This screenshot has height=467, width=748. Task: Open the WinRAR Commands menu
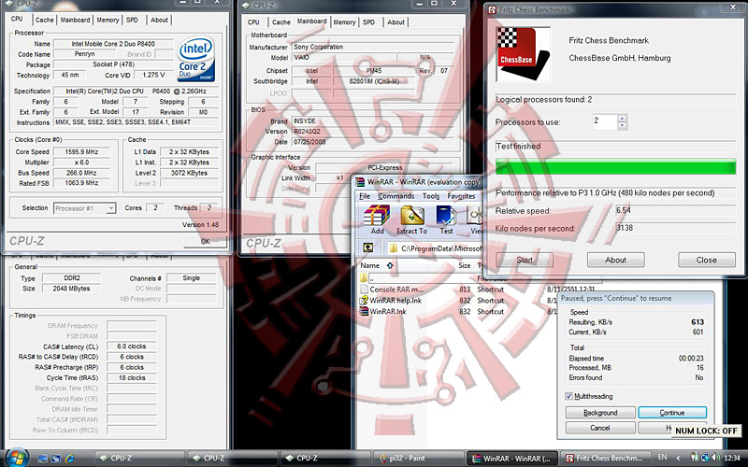396,196
